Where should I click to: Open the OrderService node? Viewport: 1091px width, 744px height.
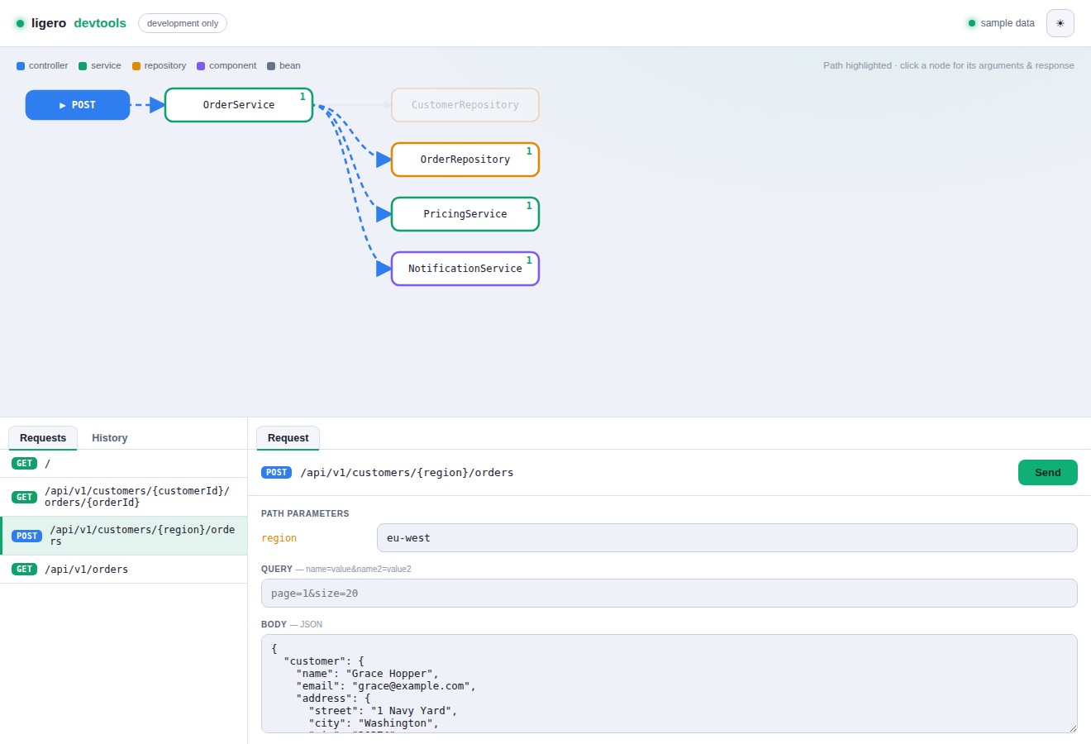click(239, 105)
